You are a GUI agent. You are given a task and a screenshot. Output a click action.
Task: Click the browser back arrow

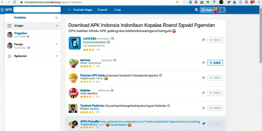(x=2, y=2)
